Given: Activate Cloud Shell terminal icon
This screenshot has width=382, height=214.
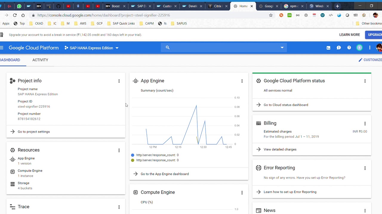Looking at the screenshot, I should point(328,48).
